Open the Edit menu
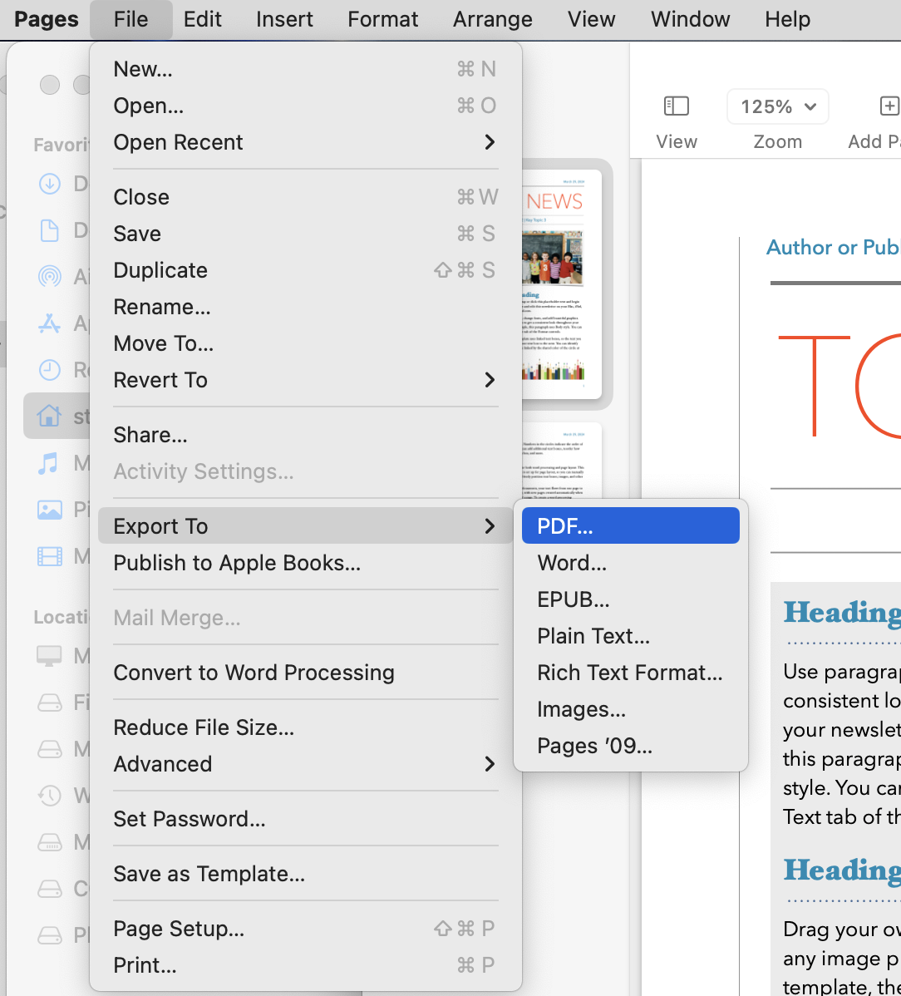The width and height of the screenshot is (901, 996). [x=203, y=19]
